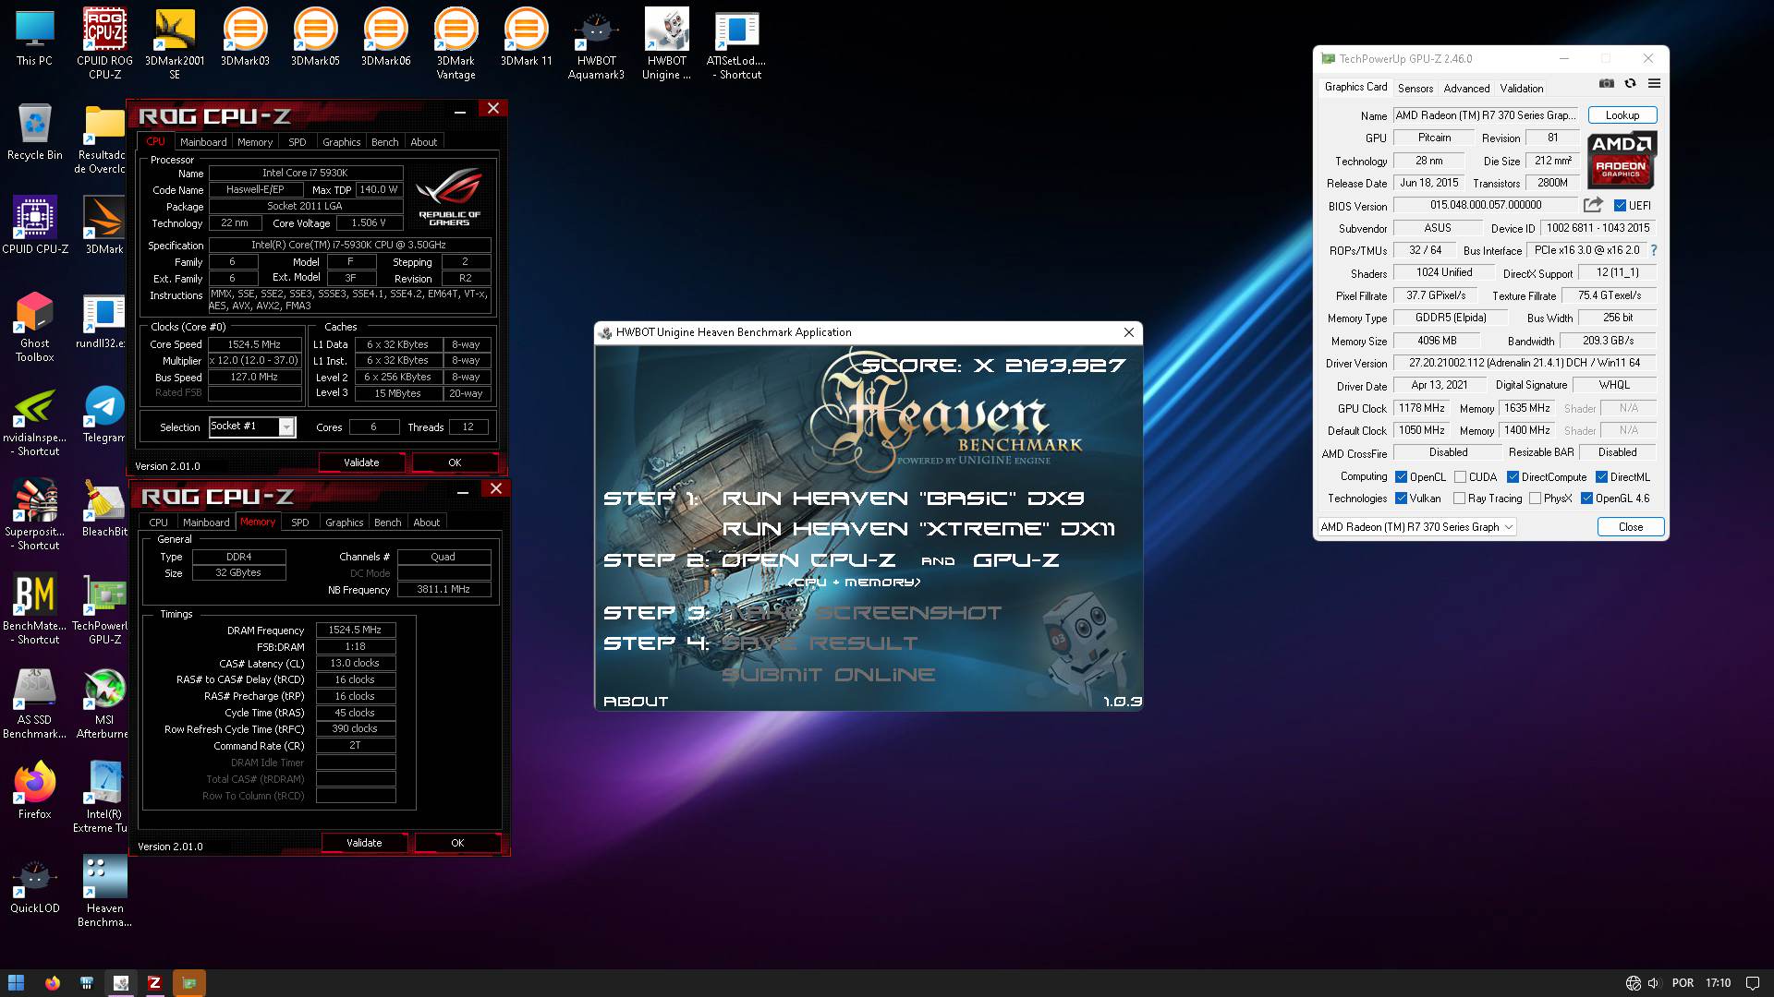Click the taskbar clock showing 17:10
This screenshot has height=997, width=1774.
point(1718,983)
